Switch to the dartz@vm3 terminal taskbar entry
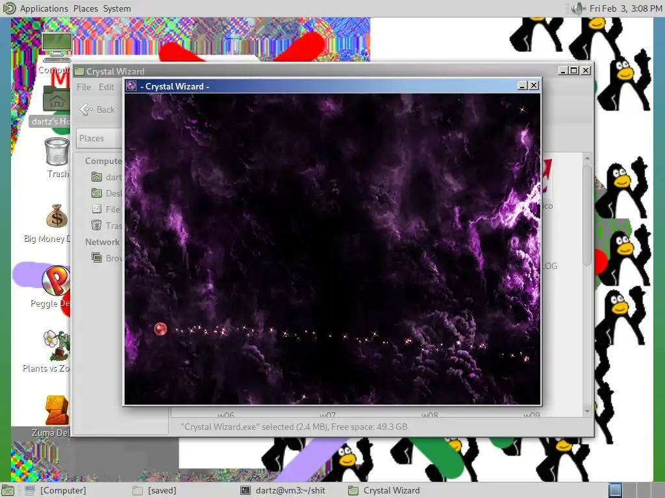Screen dimensions: 665x498 (283, 490)
